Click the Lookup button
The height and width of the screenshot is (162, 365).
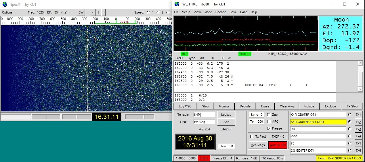point(226,115)
